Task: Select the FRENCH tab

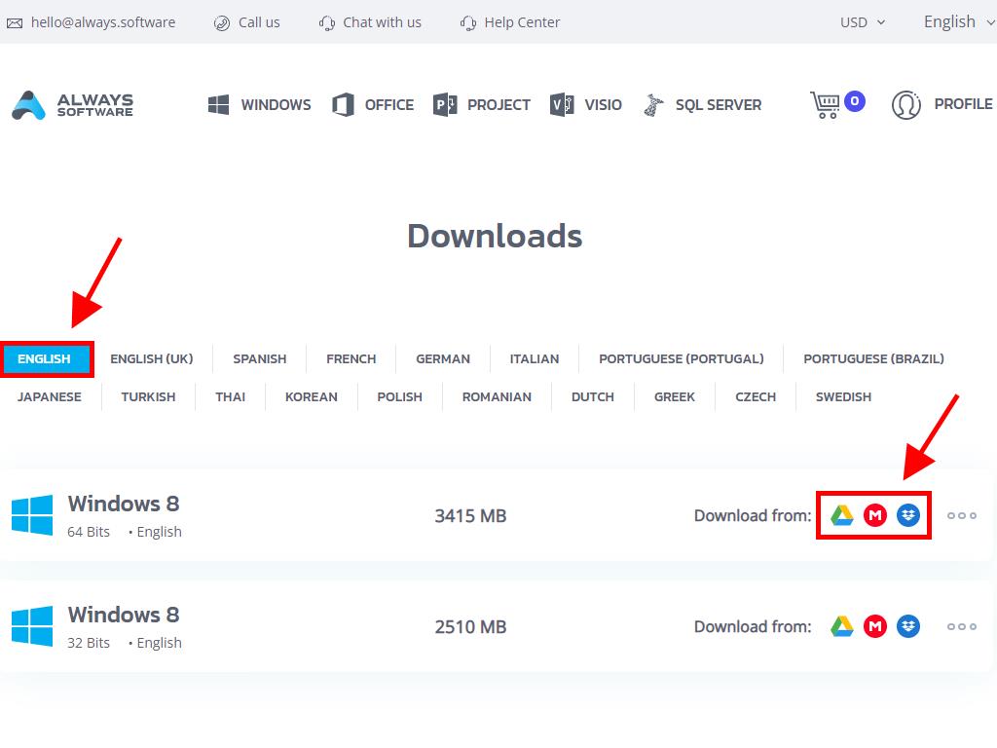Action: click(x=351, y=358)
